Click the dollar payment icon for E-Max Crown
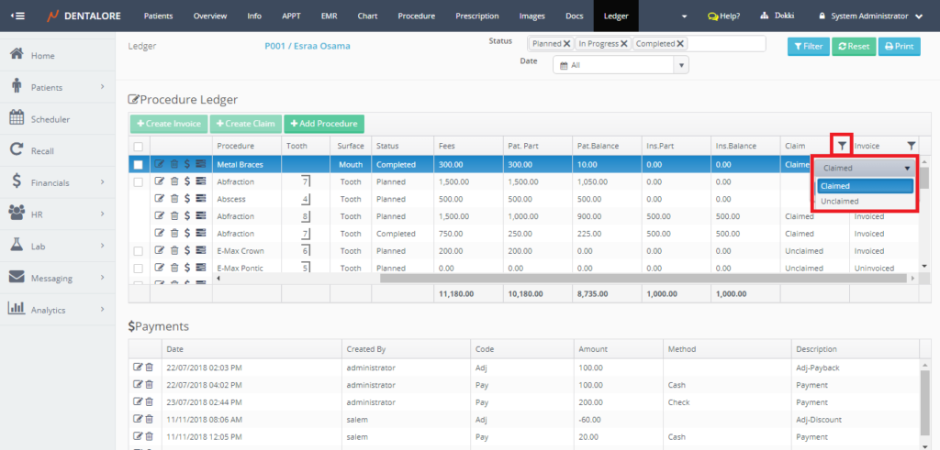 click(186, 251)
